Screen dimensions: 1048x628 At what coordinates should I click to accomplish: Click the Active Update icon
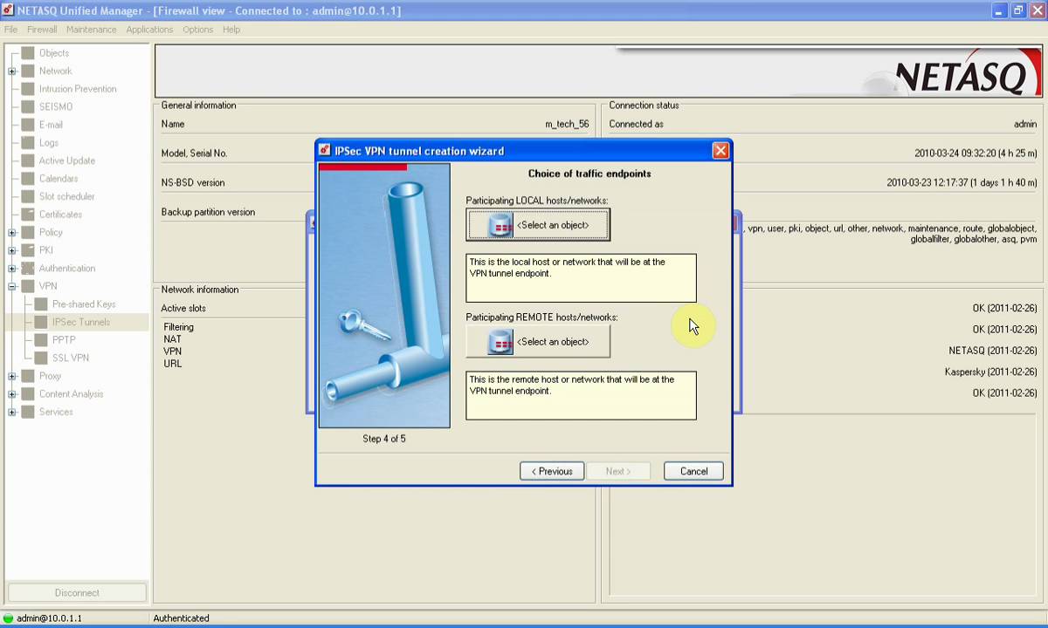(x=28, y=160)
